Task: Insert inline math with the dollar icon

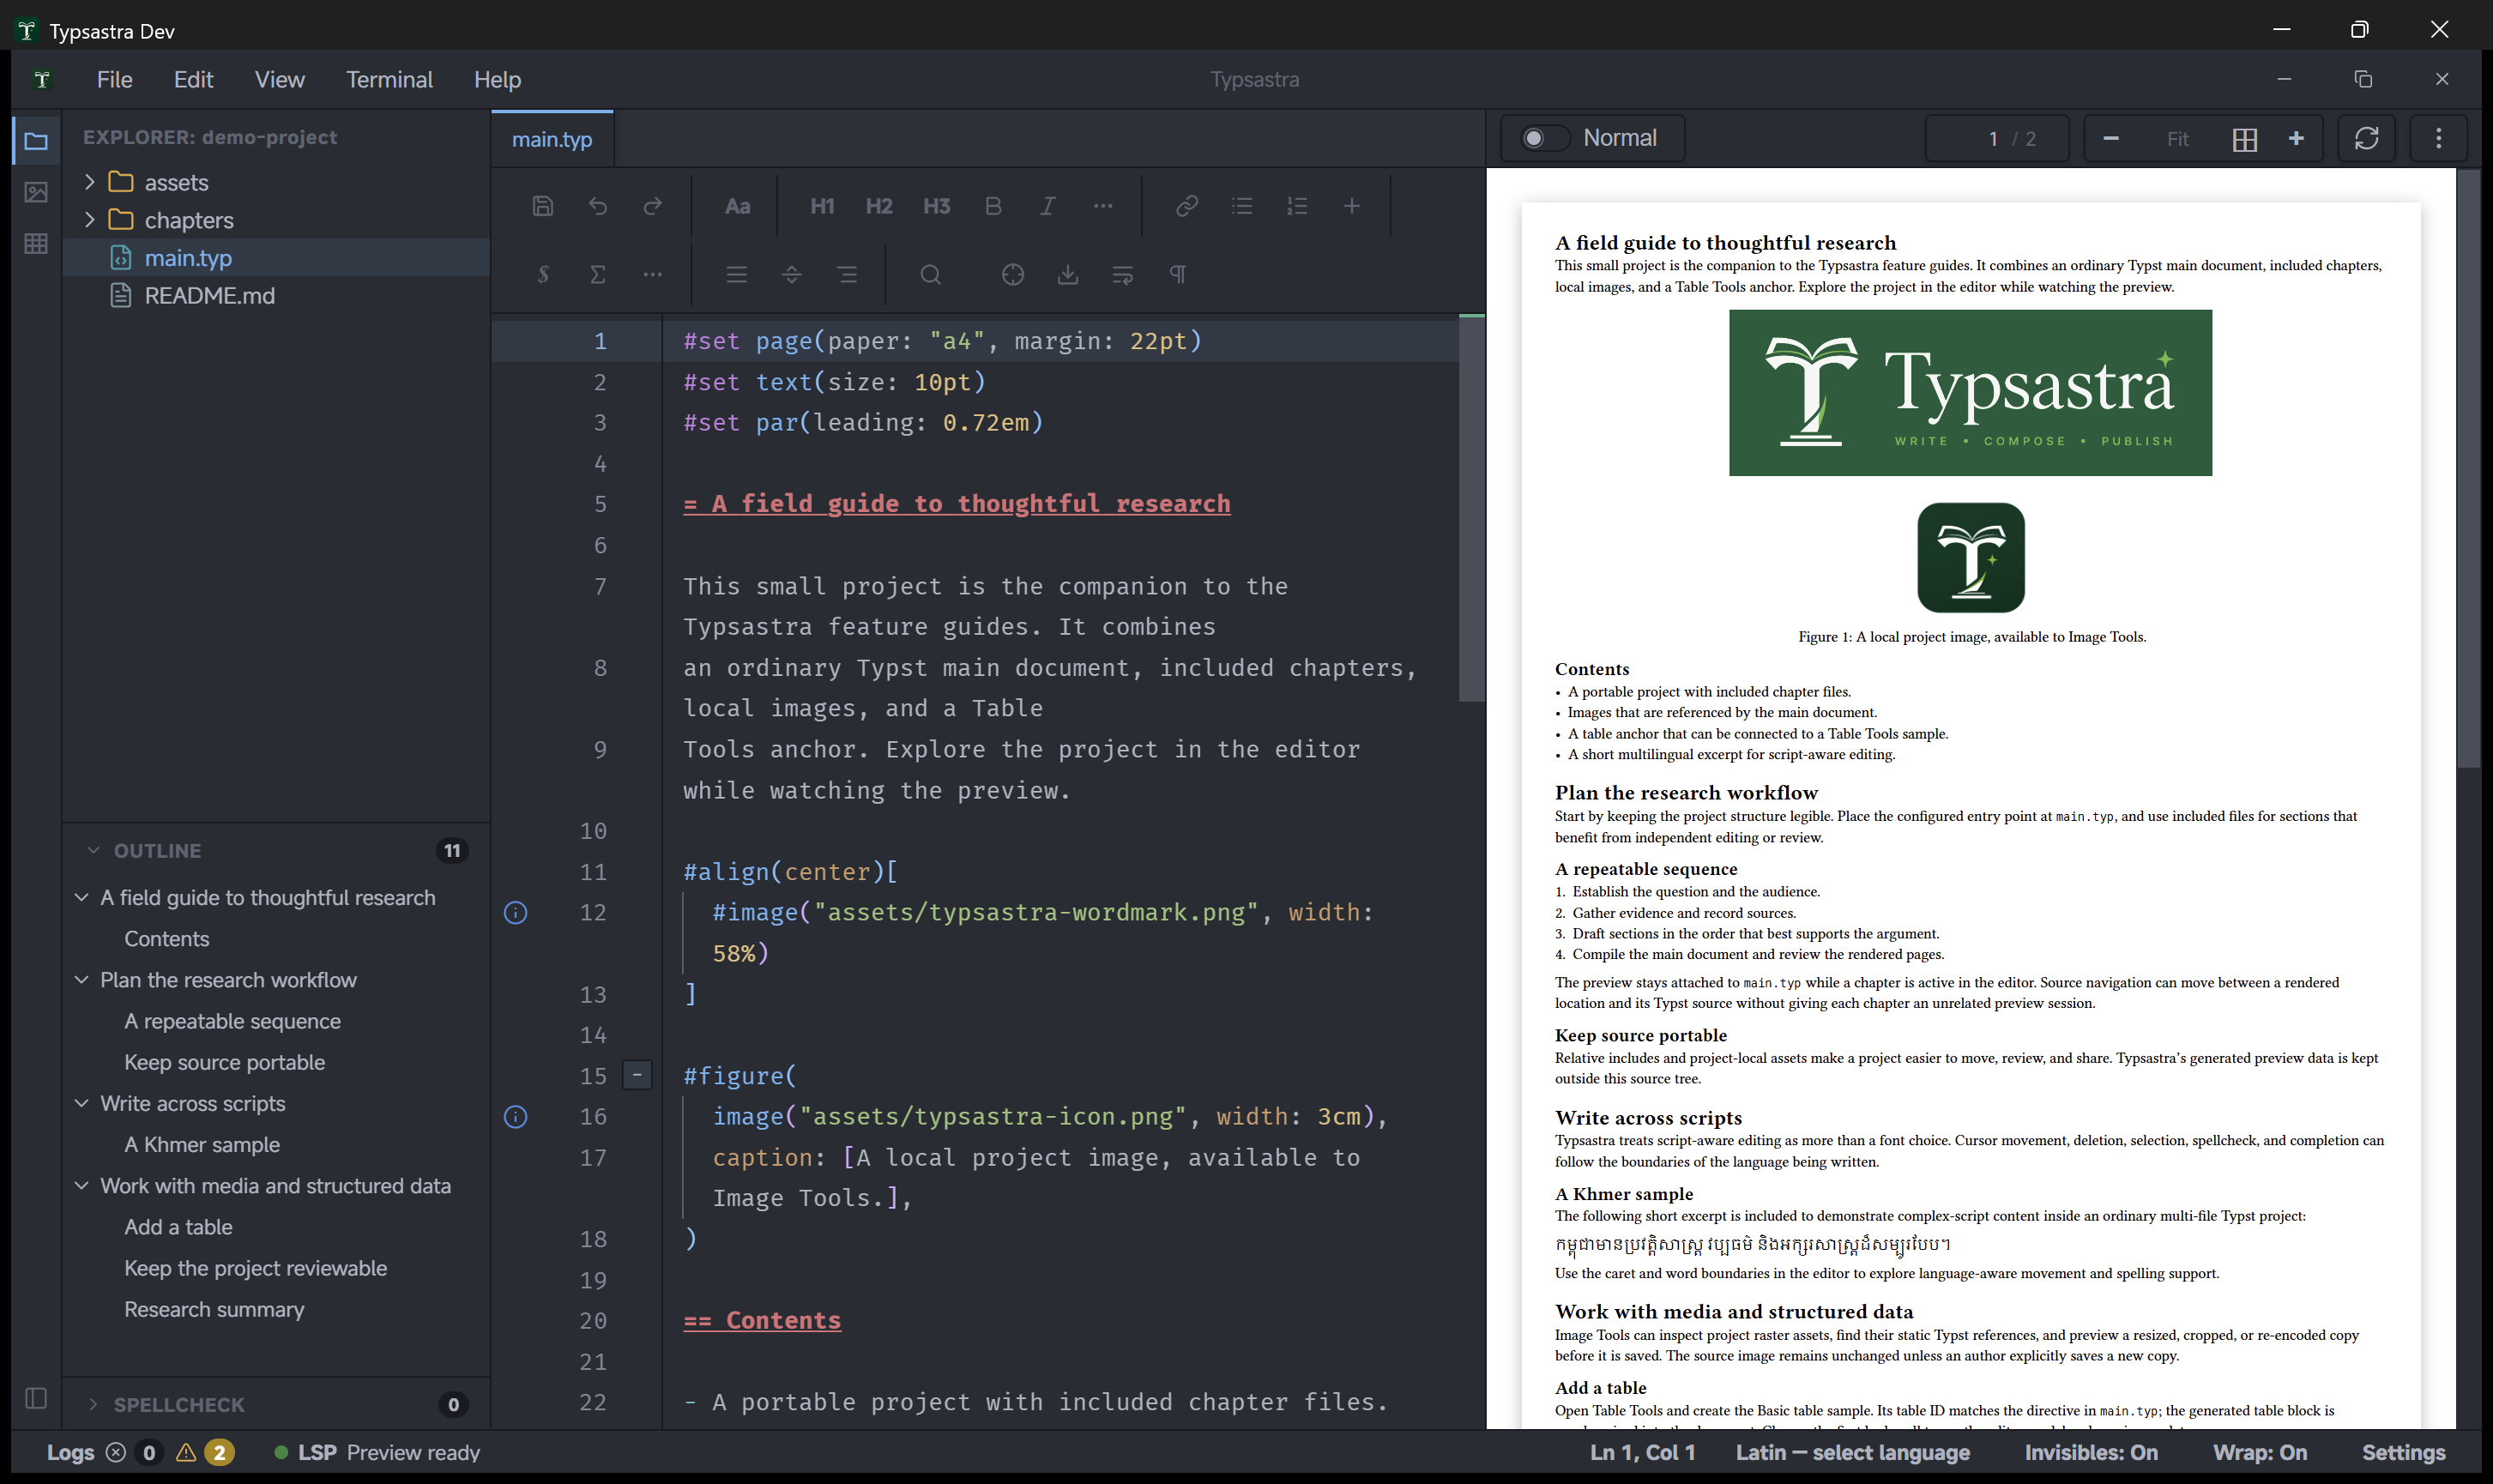Action: tap(542, 274)
